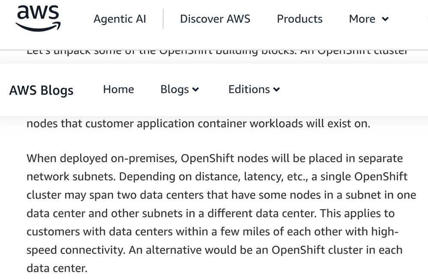Open the Home link in blog navigation
This screenshot has height=279, width=428.
click(118, 89)
